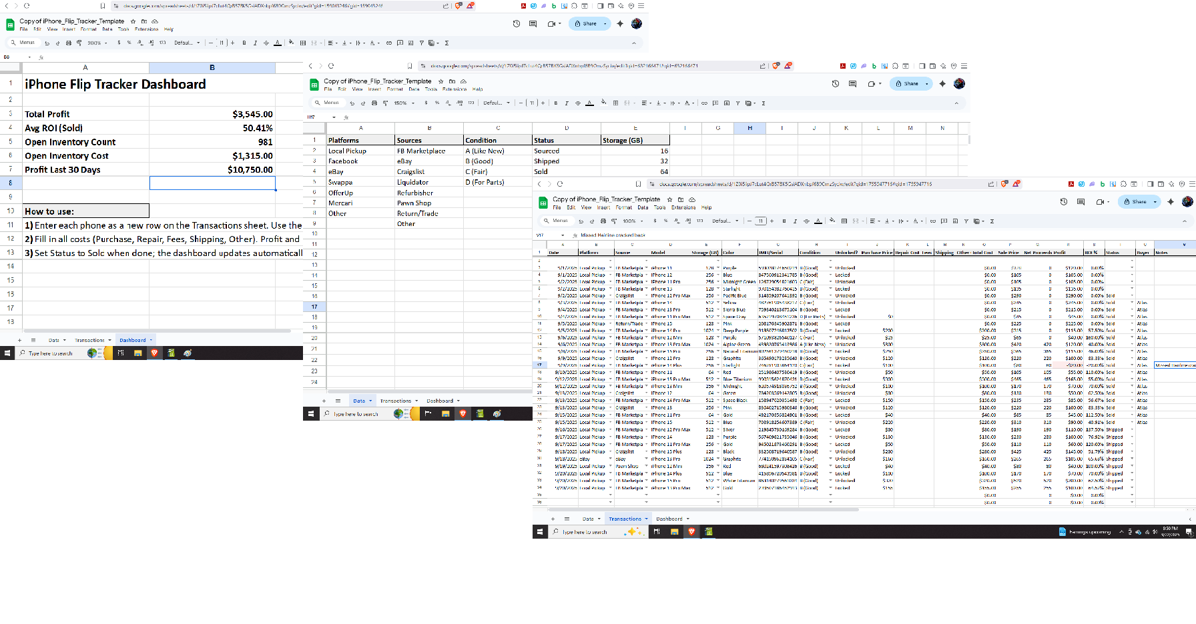Format as currency in Dashboard window toolbar
1196x624 pixels.
tap(119, 43)
